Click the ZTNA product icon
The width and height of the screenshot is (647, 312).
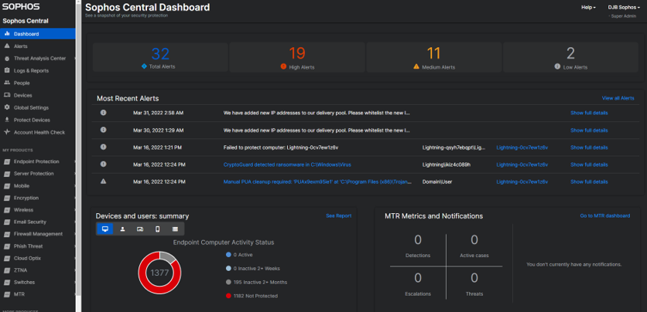pos(7,270)
